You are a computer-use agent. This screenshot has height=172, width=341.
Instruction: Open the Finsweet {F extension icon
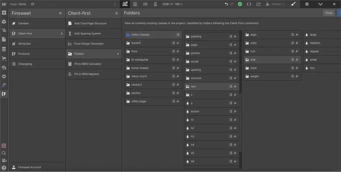[x=4, y=94]
